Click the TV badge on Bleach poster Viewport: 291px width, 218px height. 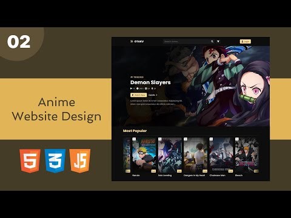(237, 139)
